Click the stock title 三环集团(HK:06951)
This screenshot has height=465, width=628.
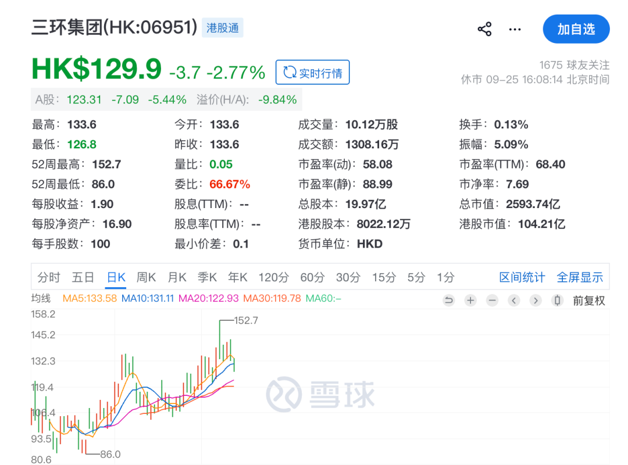[x=115, y=27]
